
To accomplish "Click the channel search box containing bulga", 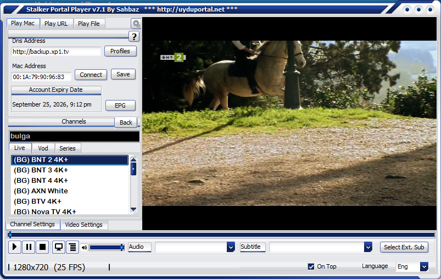I will coord(75,136).
